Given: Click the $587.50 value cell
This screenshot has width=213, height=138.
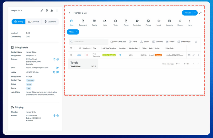Looking at the screenshot, I should point(143,55).
